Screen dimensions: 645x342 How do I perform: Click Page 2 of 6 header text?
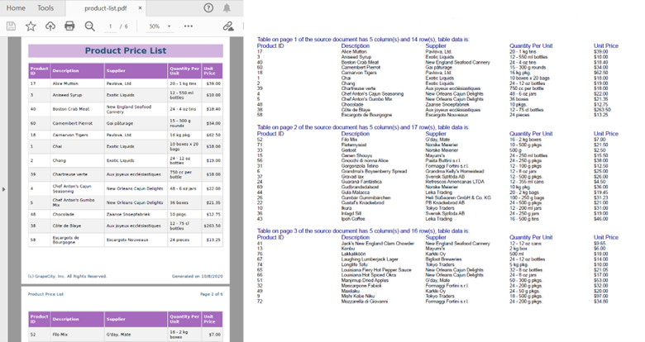(x=212, y=294)
